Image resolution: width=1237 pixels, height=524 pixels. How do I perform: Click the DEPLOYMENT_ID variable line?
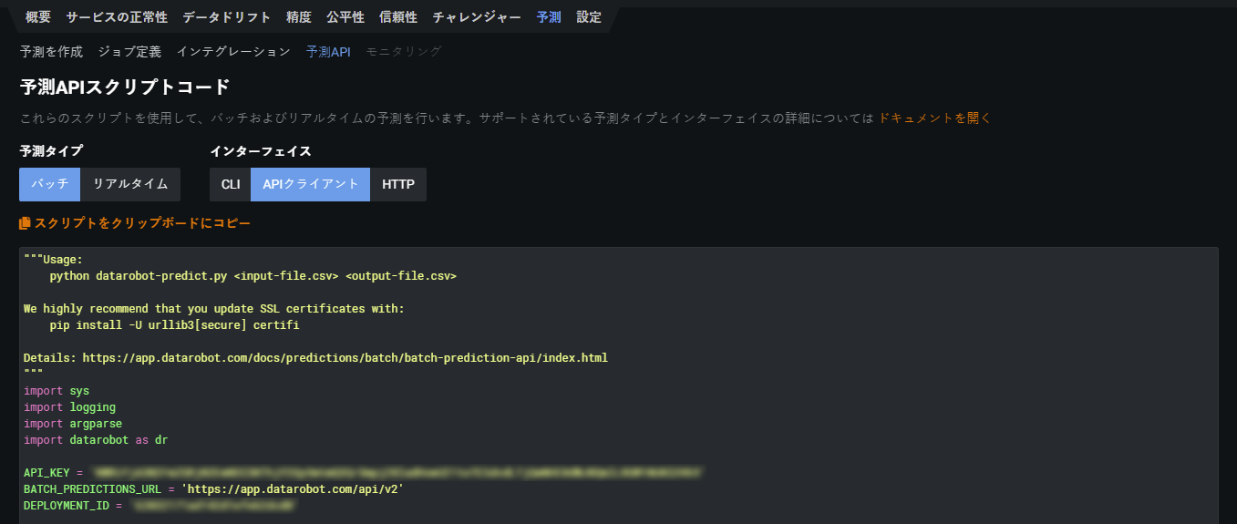(x=160, y=505)
